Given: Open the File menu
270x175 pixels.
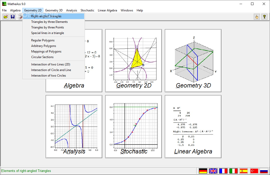Looking at the screenshot, I should click(4, 10).
